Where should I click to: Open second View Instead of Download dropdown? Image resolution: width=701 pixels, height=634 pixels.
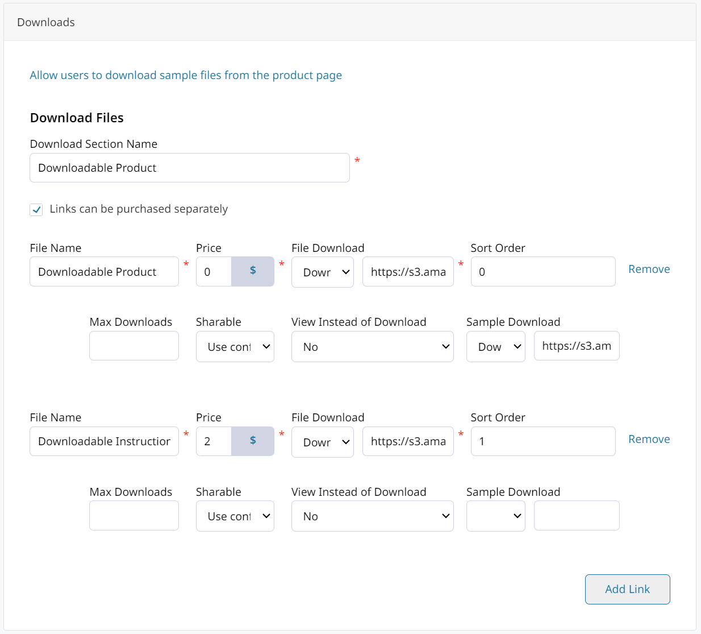(372, 516)
